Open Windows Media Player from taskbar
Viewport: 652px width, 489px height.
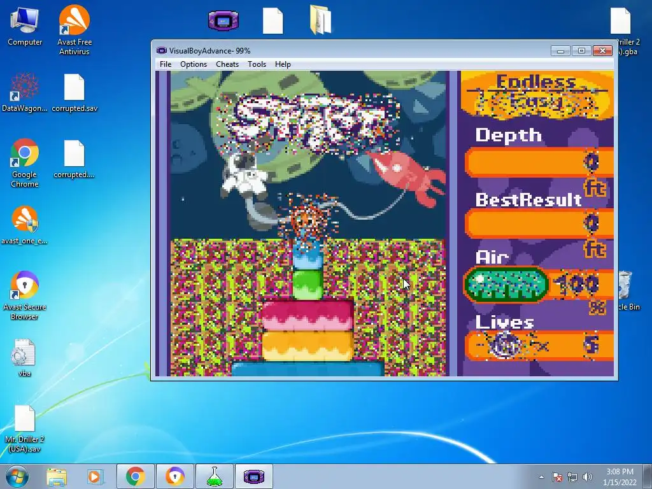click(x=95, y=476)
